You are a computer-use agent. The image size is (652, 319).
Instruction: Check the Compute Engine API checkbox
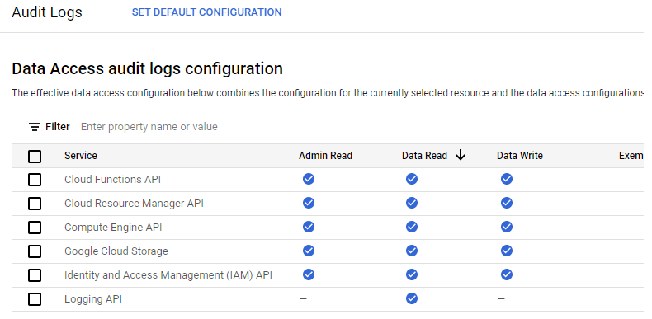tap(35, 228)
